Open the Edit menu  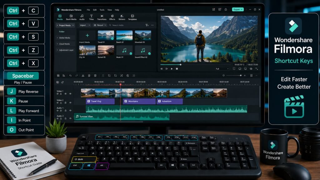tap(95, 10)
